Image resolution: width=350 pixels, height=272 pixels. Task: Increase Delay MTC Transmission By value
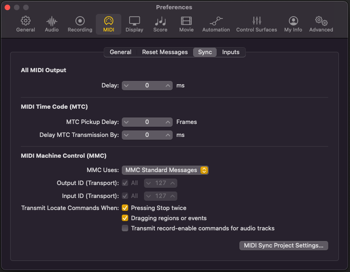coord(168,135)
